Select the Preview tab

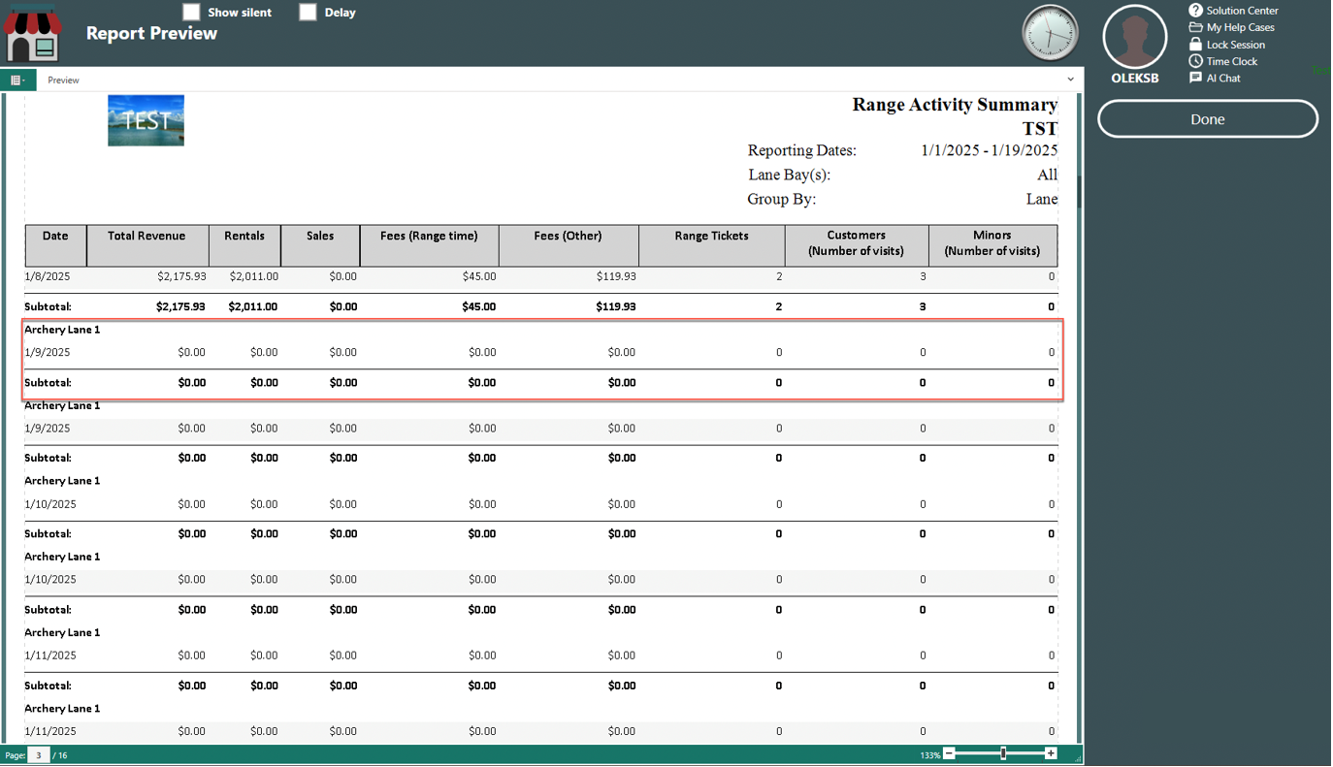coord(63,80)
